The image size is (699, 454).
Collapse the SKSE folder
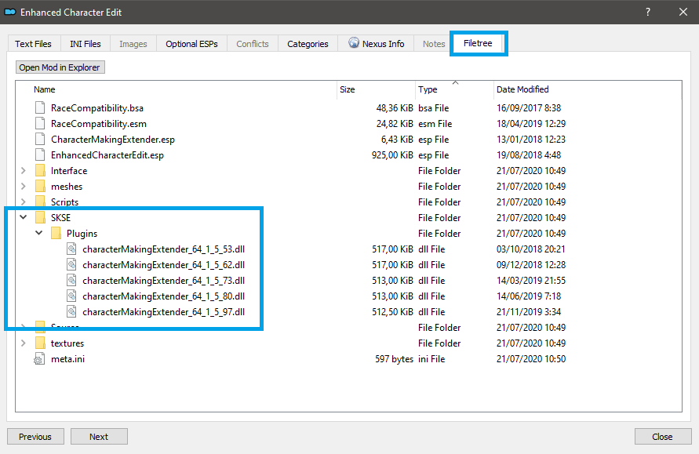tap(24, 217)
